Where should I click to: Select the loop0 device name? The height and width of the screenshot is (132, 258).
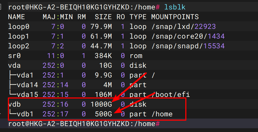coord(18,27)
